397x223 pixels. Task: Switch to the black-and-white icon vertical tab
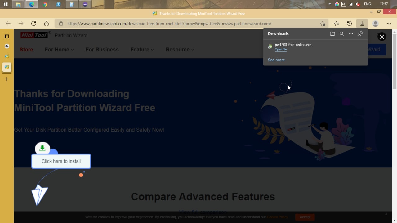(7, 46)
